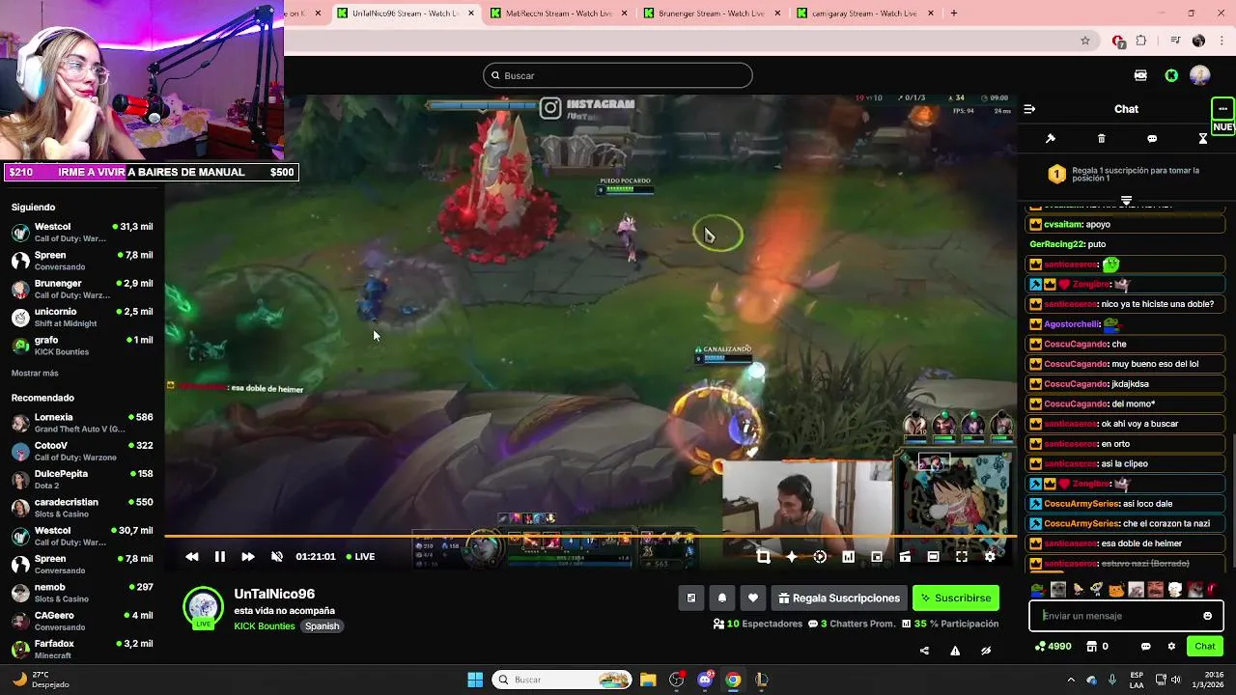Jump to LIVE in the player
The image size is (1236, 695).
click(359, 557)
